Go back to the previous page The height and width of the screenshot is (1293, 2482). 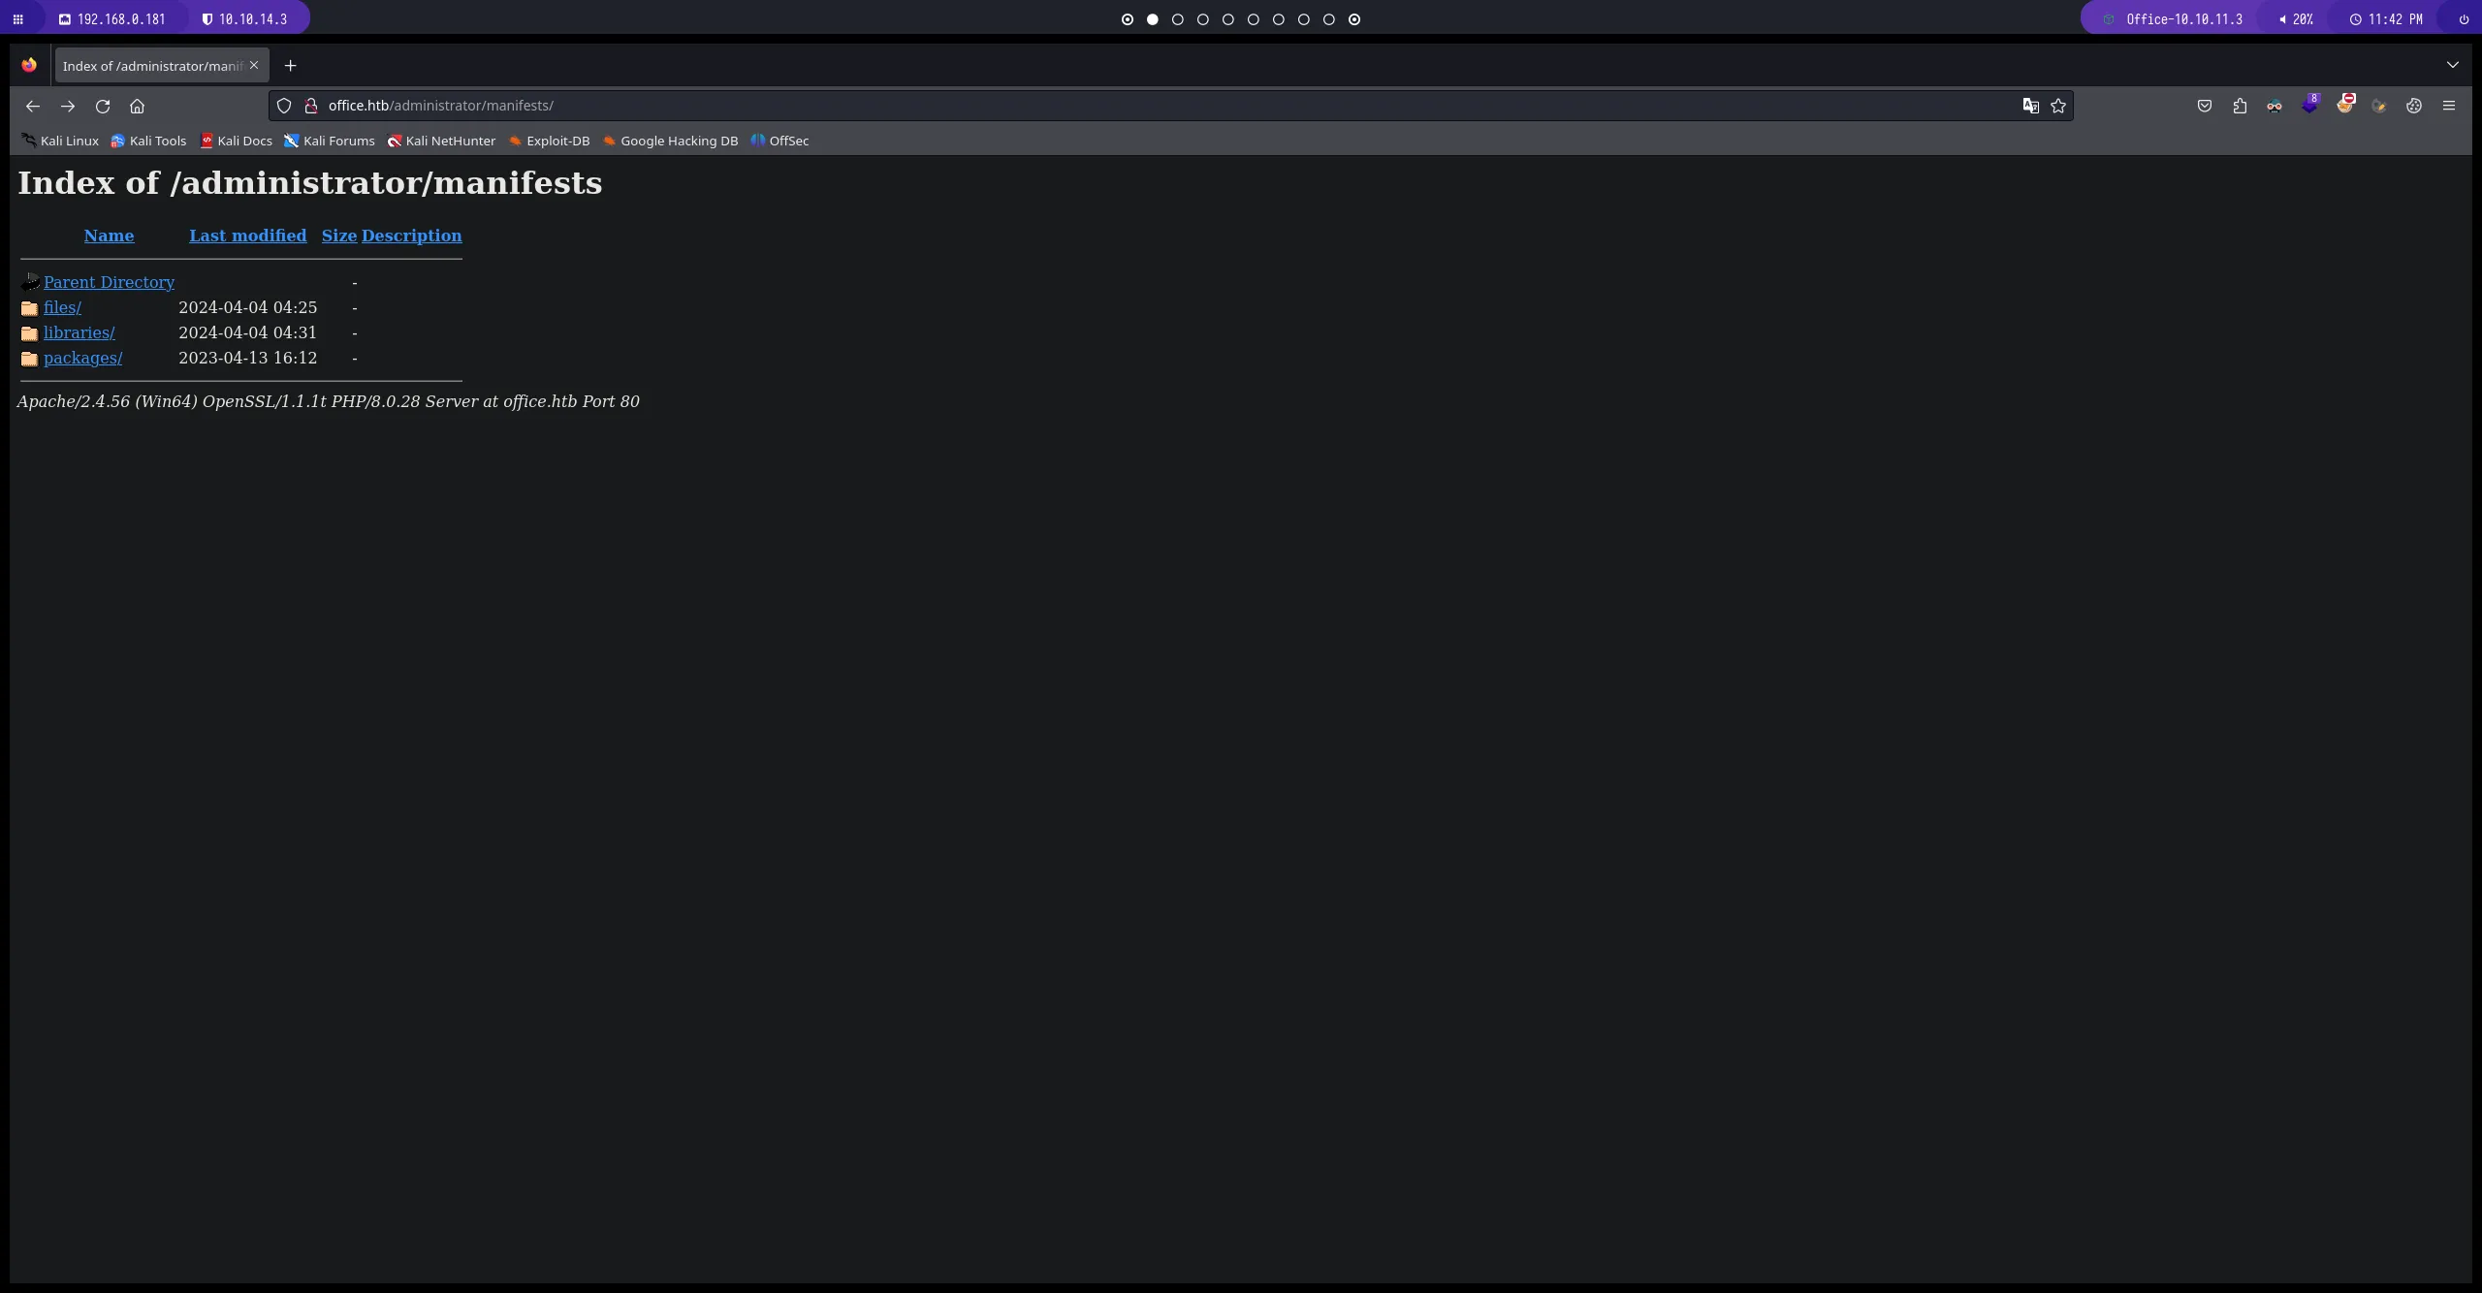(32, 106)
